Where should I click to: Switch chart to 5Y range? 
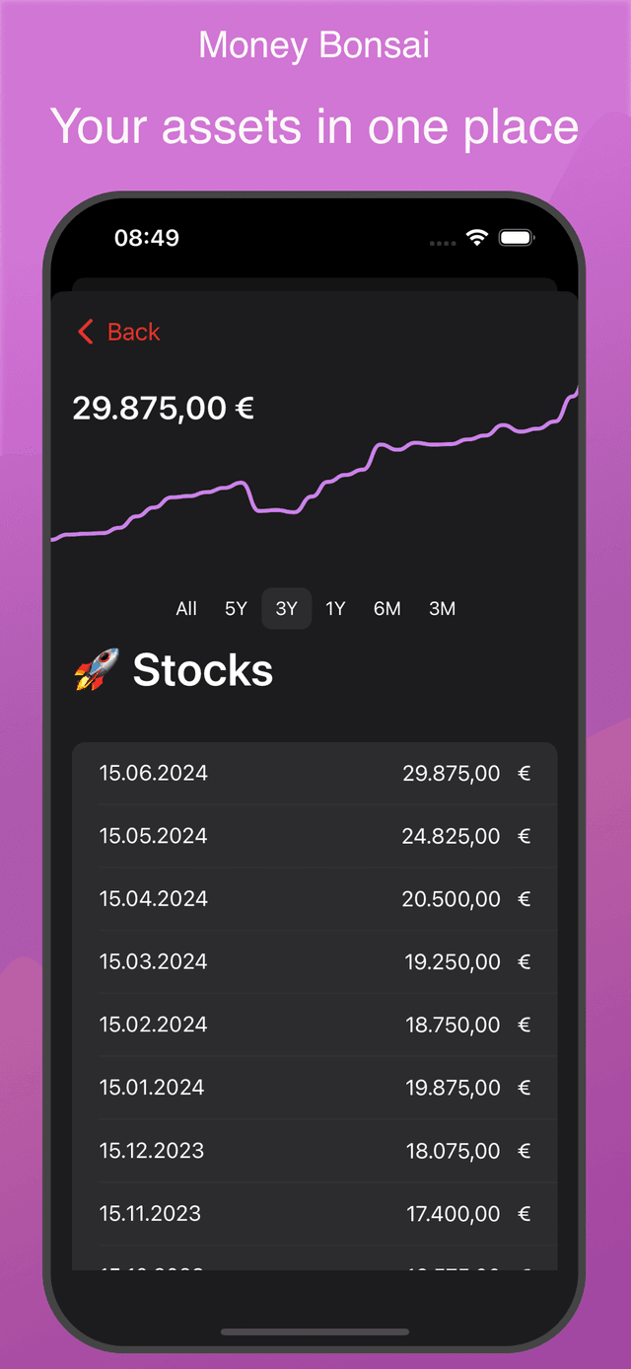(x=236, y=609)
